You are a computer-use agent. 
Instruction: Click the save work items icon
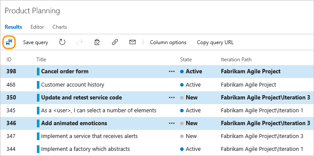pos(9,42)
